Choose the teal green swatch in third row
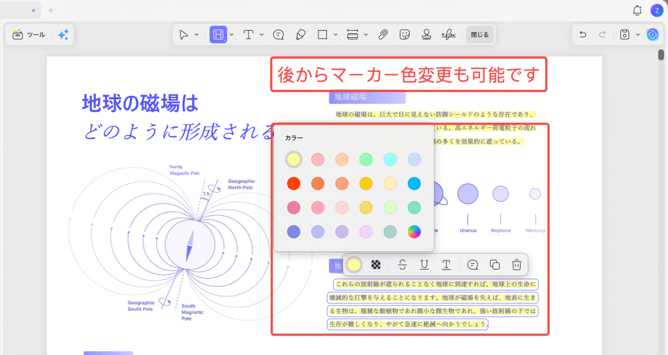The image size is (668, 355). (414, 208)
